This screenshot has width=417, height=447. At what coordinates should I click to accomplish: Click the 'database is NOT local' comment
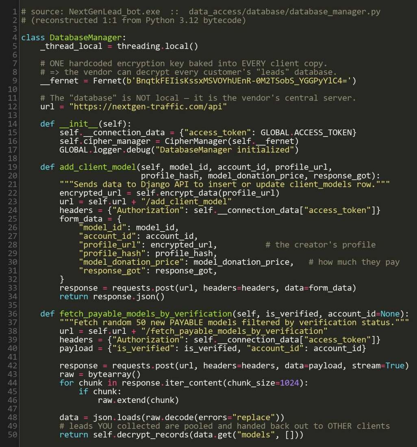tap(198, 98)
